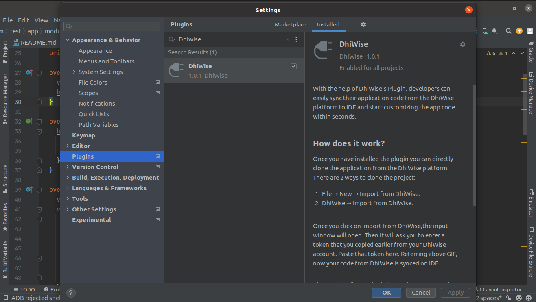Click the override gutter icon on line 27
Image resolution: width=536 pixels, height=302 pixels.
pos(29,73)
